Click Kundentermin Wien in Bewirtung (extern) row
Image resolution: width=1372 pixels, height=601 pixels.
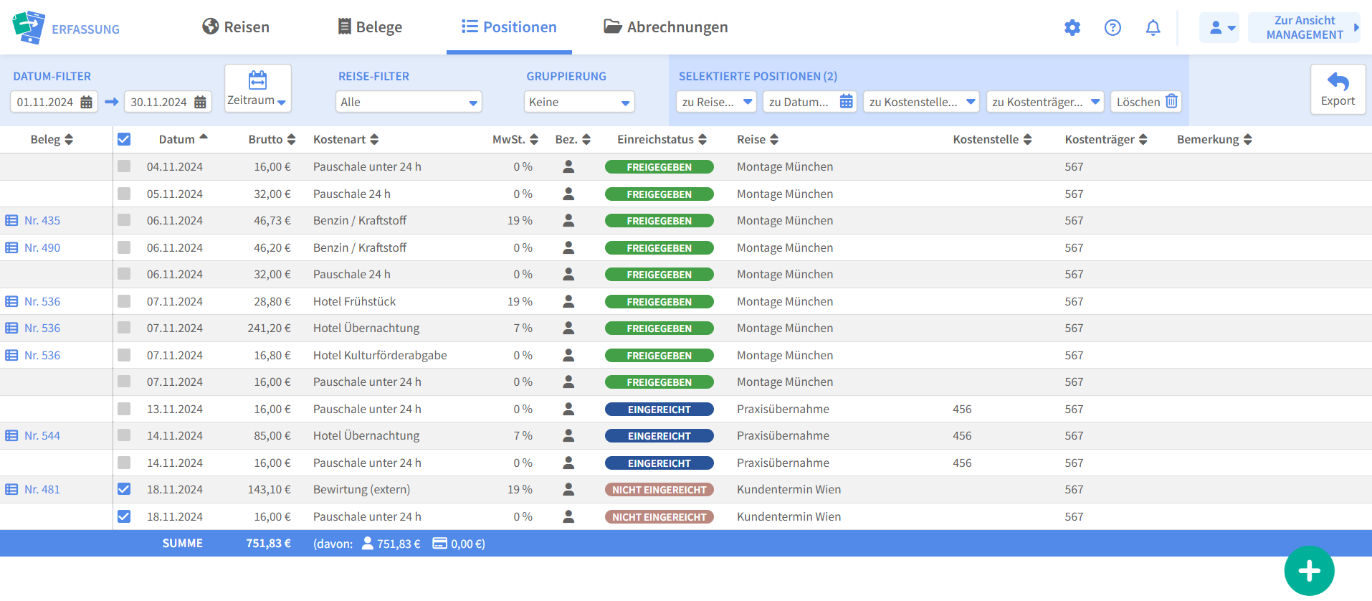click(x=789, y=490)
